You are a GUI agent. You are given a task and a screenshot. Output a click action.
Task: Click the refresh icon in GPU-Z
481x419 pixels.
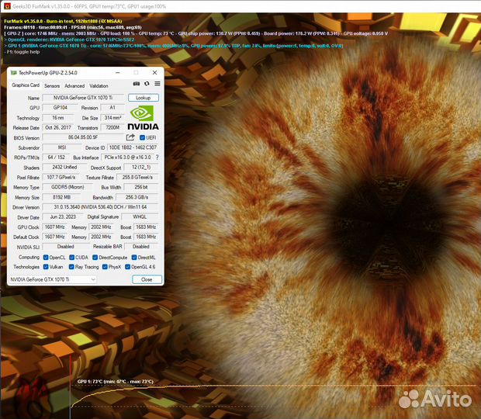[x=147, y=84]
